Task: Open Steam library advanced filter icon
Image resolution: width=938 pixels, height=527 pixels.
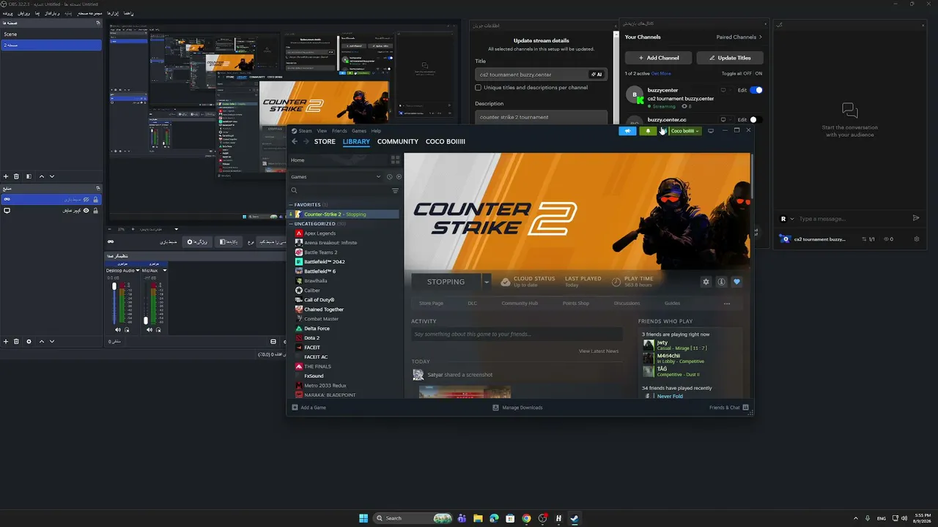Action: tap(395, 190)
